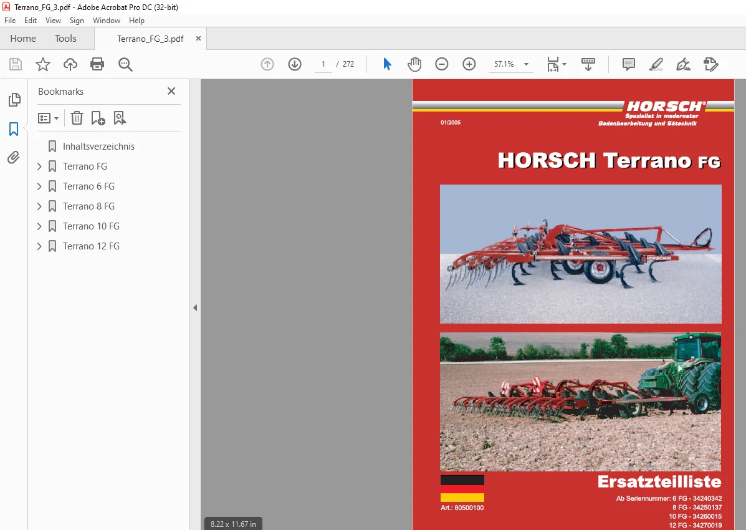The width and height of the screenshot is (746, 530).
Task: Click the Stamp/share tool icon
Action: (x=711, y=64)
